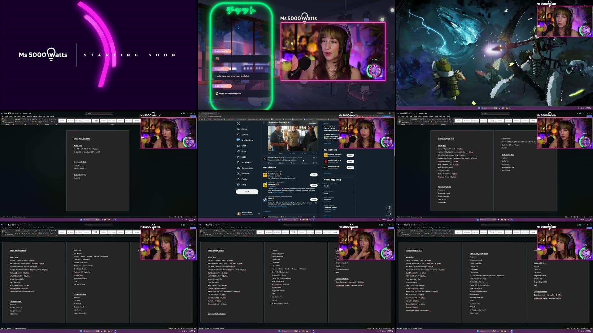Open Bookmarks on X
The height and width of the screenshot is (333, 593).
point(246,162)
